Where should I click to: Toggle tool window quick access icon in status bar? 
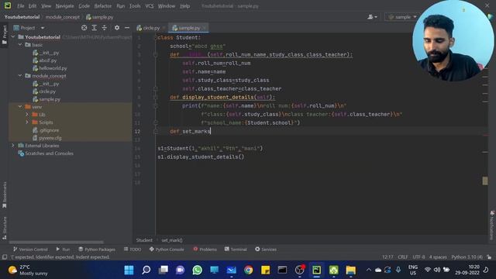(x=5, y=257)
